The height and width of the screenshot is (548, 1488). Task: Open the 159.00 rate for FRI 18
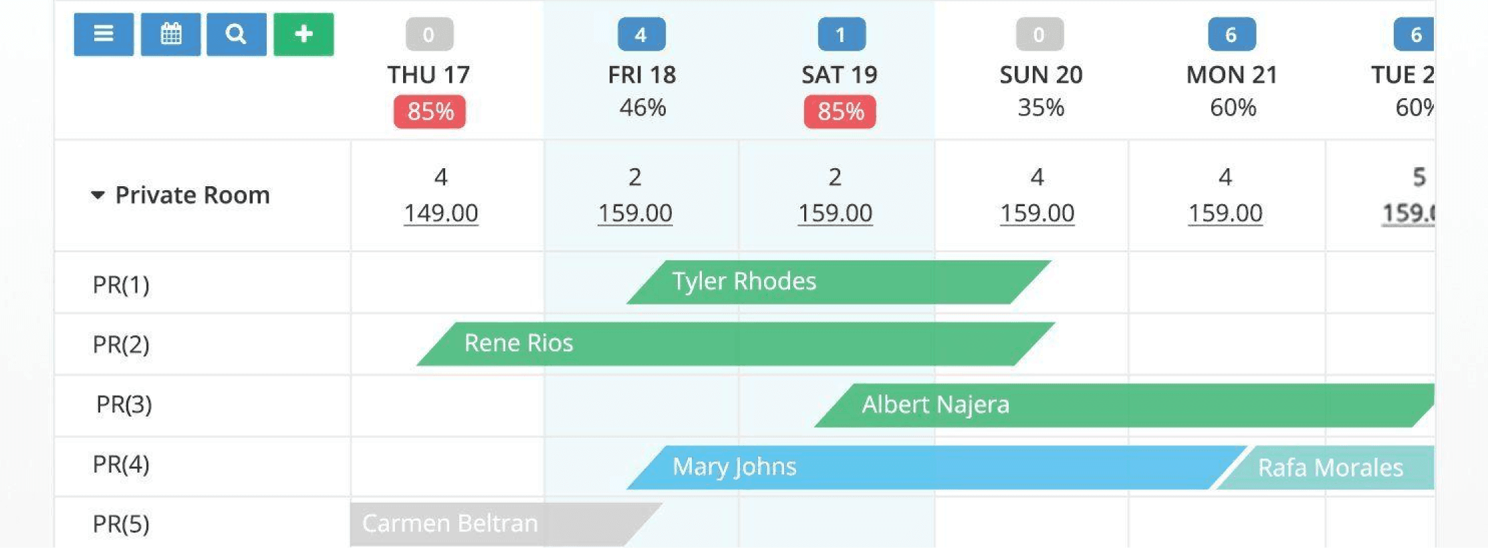635,214
